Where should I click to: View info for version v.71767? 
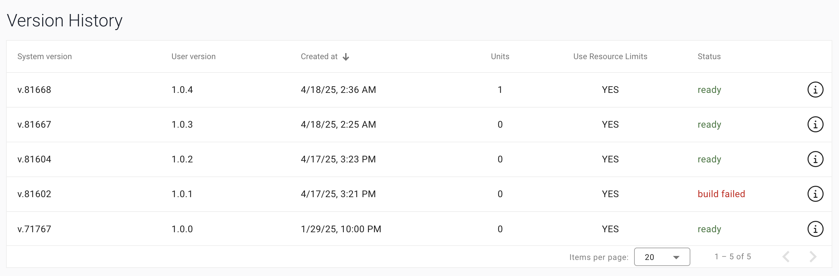(x=815, y=229)
